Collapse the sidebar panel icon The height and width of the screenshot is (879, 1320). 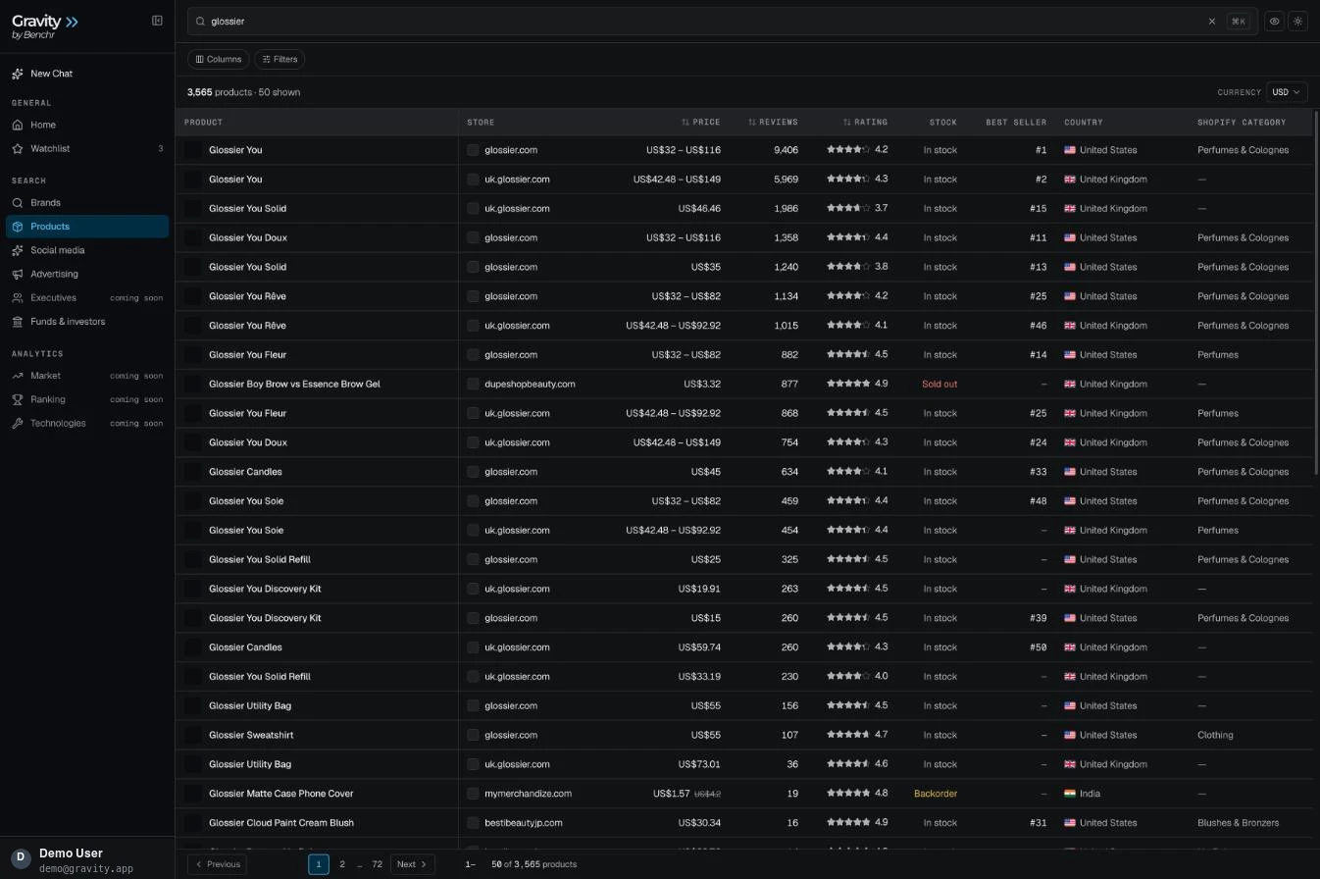click(x=157, y=21)
